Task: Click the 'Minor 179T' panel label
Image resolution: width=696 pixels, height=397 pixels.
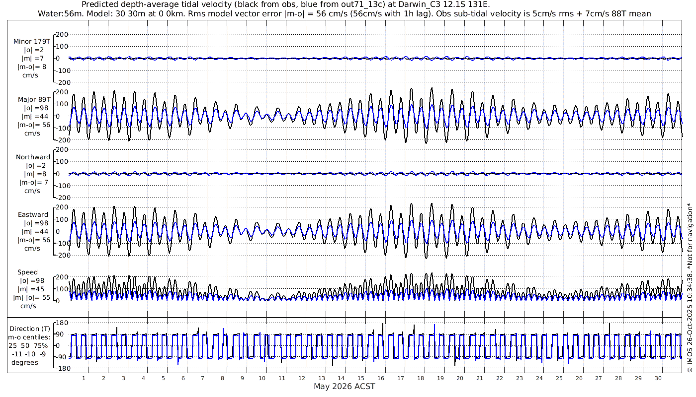Action: [32, 41]
